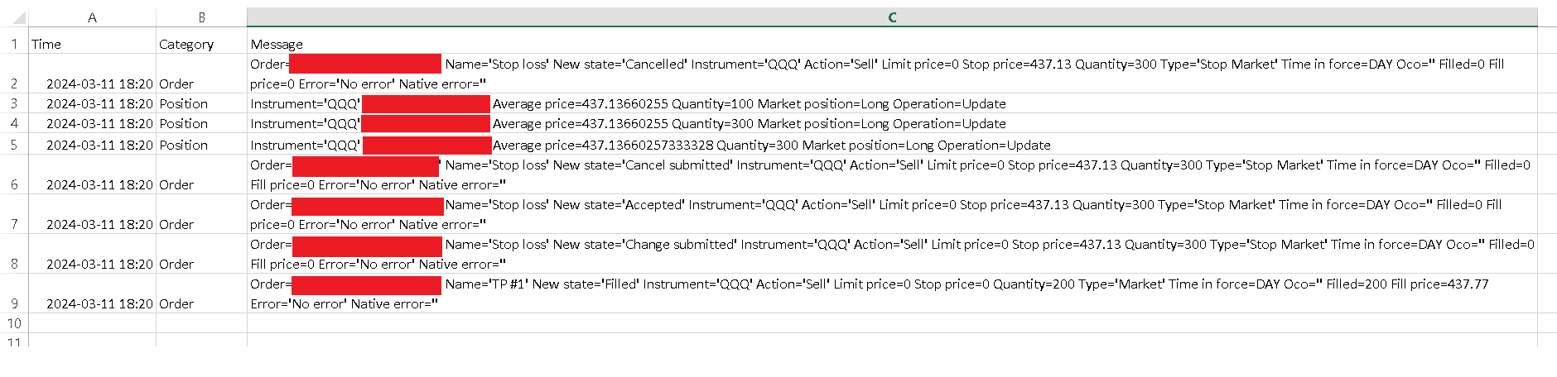
Task: Select the row 10 header
Action: pos(14,323)
